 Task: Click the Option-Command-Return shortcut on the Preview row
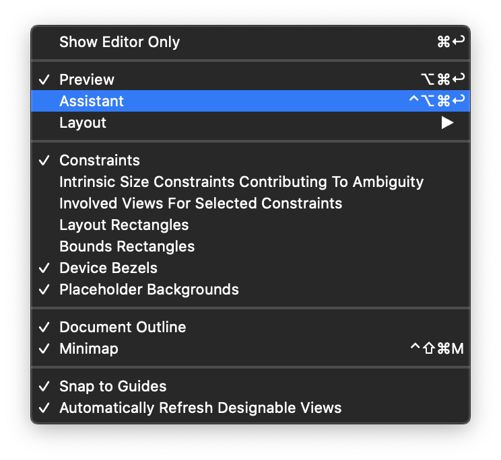click(x=442, y=79)
